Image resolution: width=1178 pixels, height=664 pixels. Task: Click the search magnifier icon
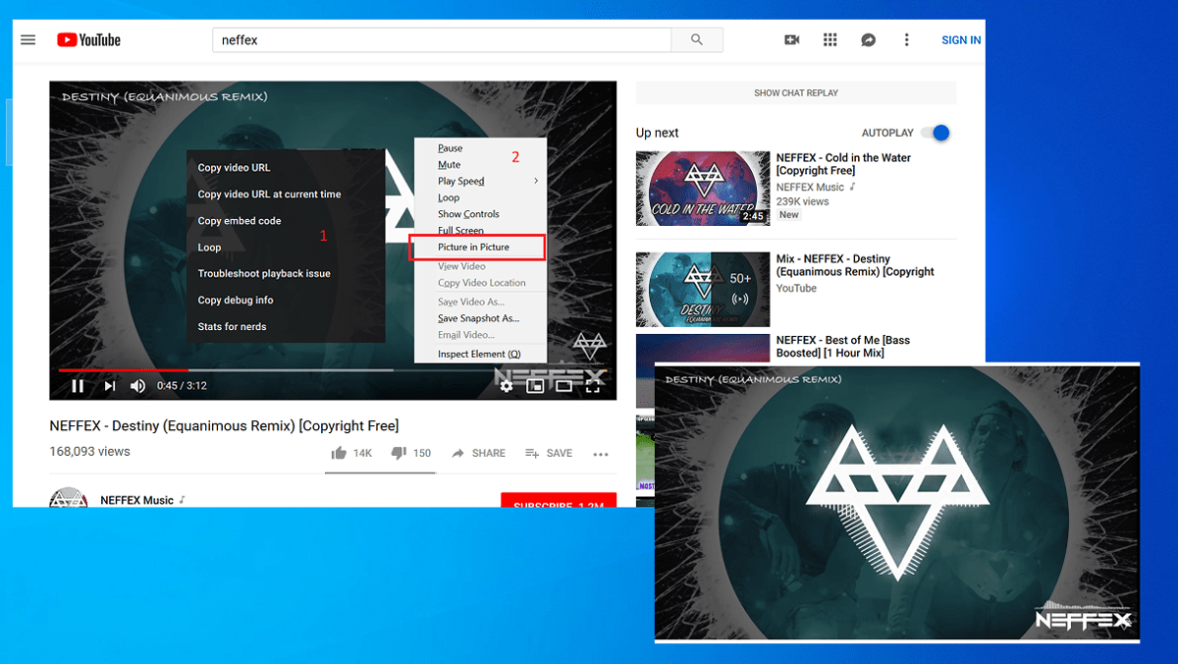pos(696,40)
